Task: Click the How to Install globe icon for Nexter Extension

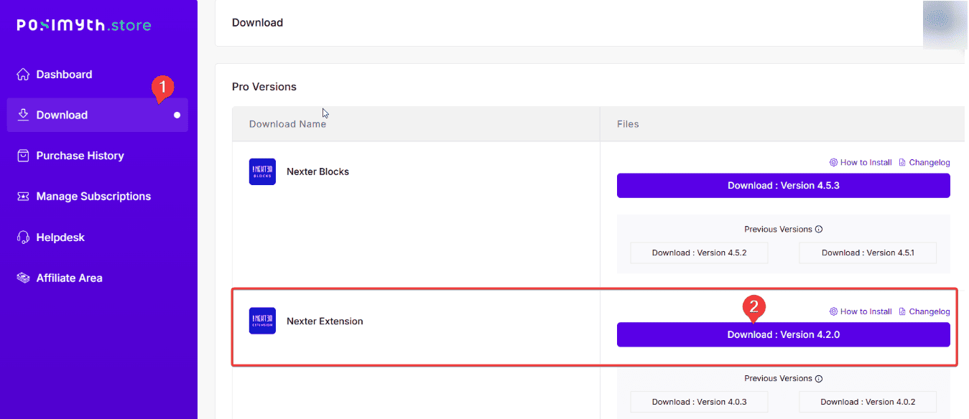Action: [x=832, y=311]
